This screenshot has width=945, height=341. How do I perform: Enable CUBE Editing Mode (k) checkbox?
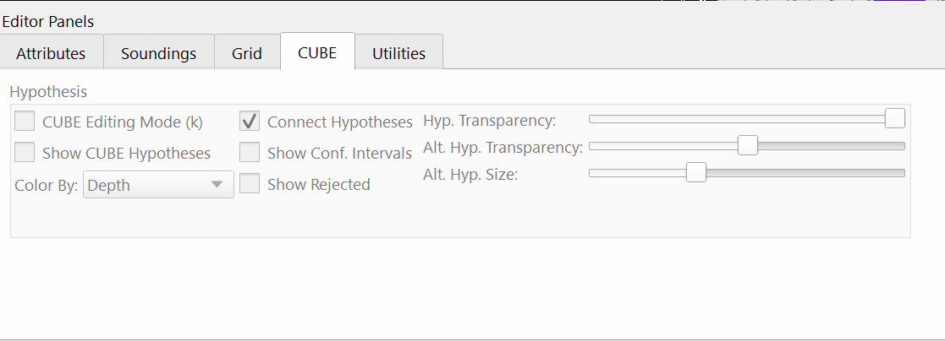[x=25, y=122]
